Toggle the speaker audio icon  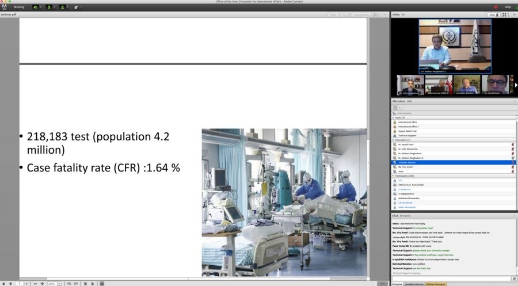click(35, 7)
